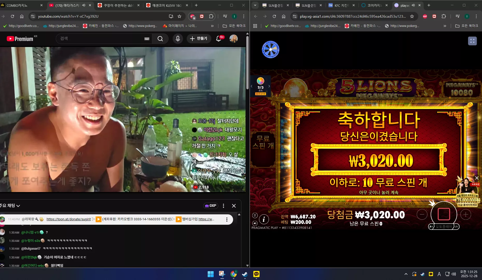The width and height of the screenshot is (482, 280).
Task: Show more bookmarks in left browser
Action: [x=212, y=26]
